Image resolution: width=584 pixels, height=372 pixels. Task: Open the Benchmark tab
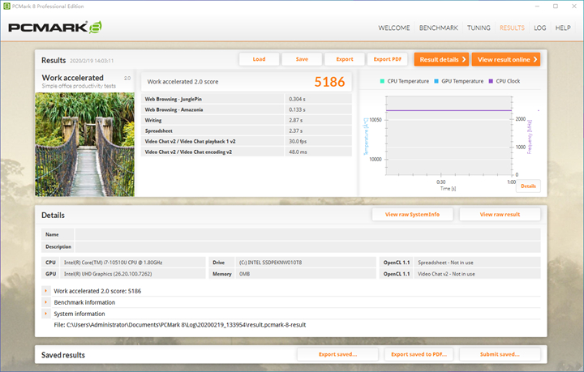pos(438,28)
